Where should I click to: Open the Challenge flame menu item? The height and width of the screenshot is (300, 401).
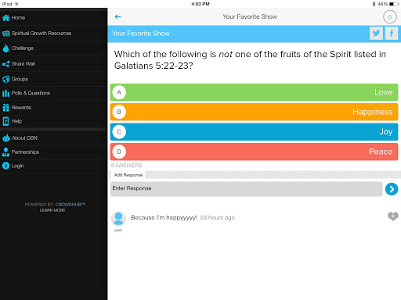pyautogui.click(x=53, y=48)
